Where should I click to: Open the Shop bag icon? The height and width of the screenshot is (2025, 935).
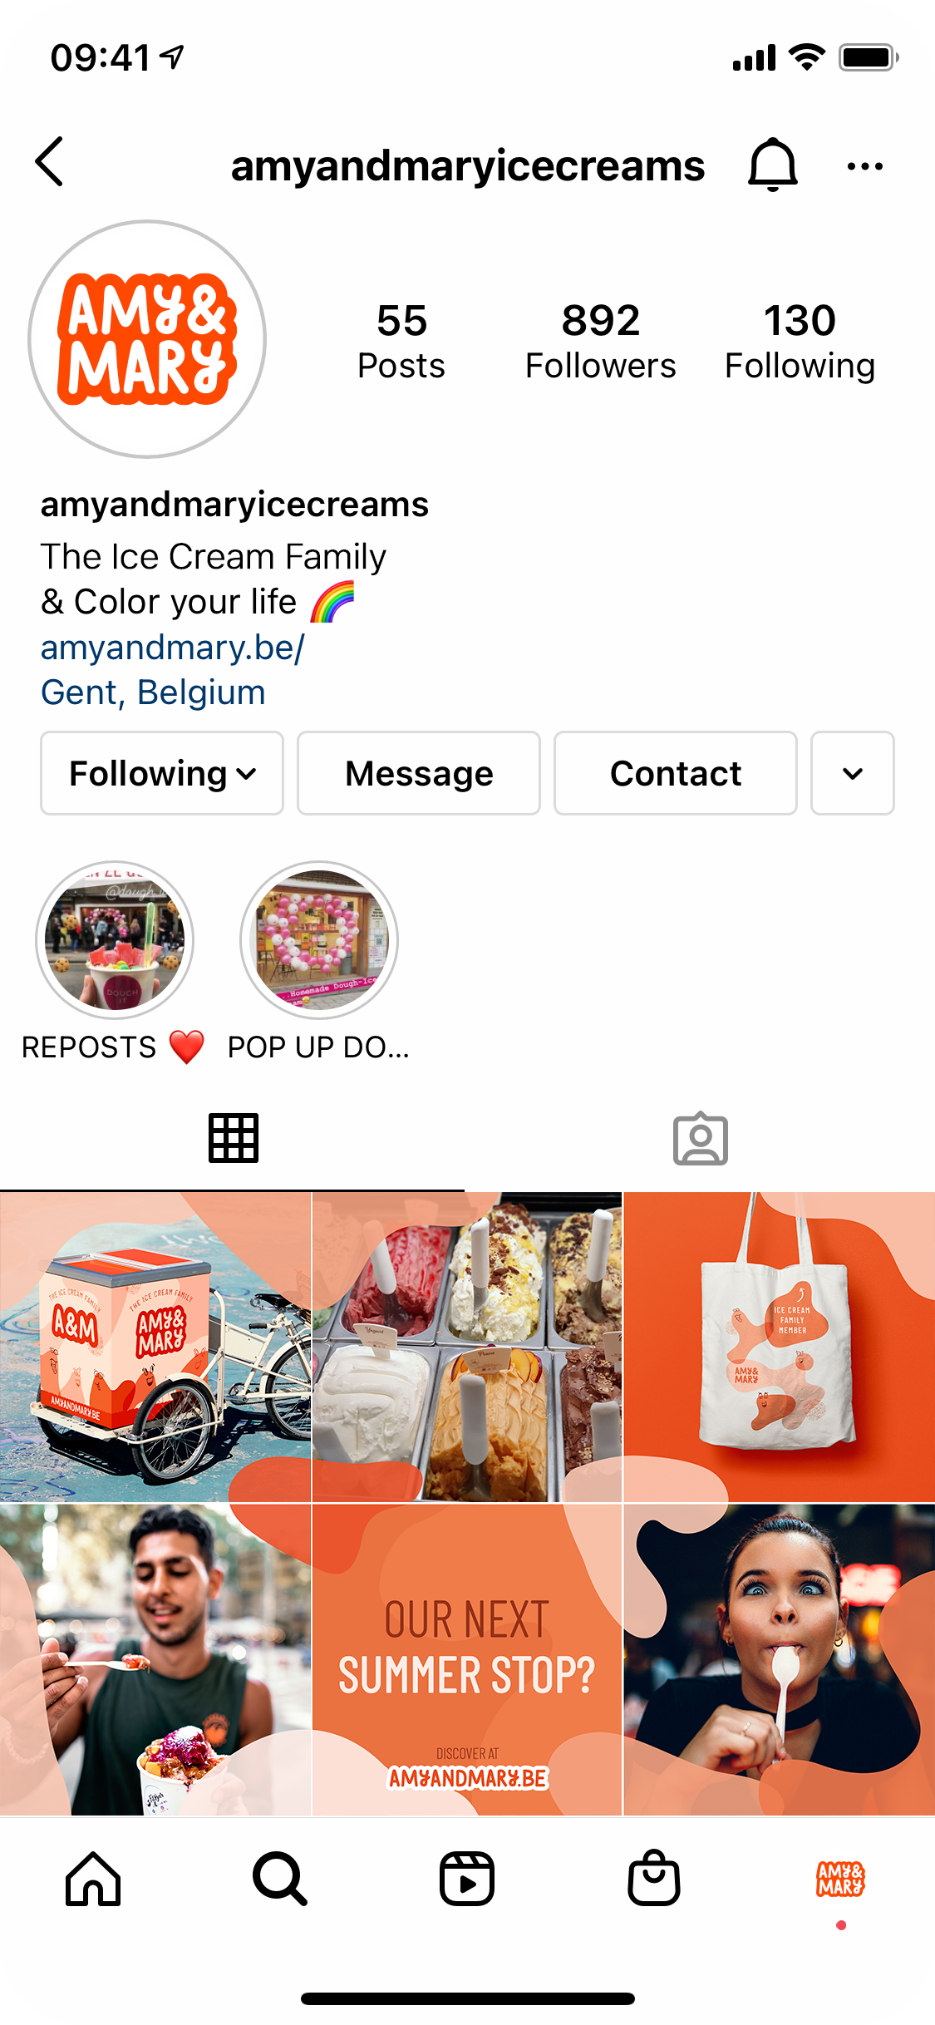pos(654,1878)
